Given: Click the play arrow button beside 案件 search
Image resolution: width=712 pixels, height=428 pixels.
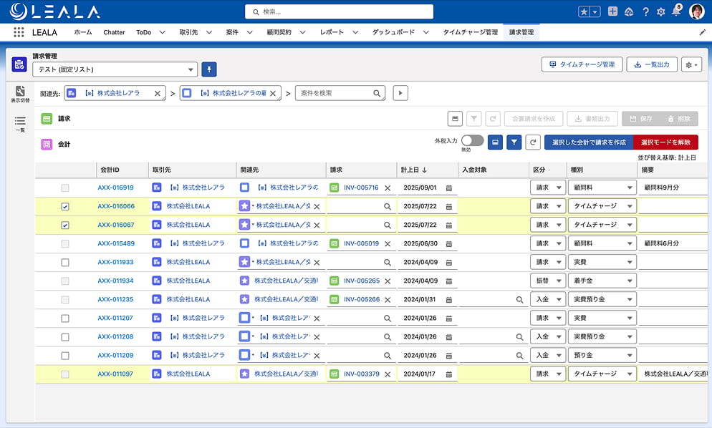Looking at the screenshot, I should [x=400, y=93].
